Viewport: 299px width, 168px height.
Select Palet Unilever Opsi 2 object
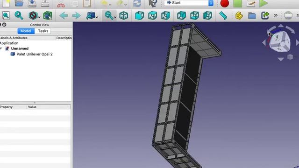[x=35, y=54]
